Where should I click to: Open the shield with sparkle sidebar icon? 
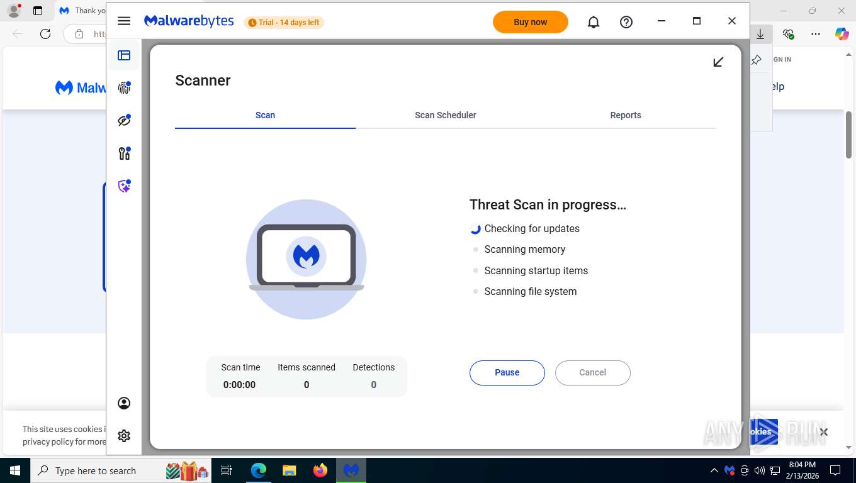pos(124,186)
